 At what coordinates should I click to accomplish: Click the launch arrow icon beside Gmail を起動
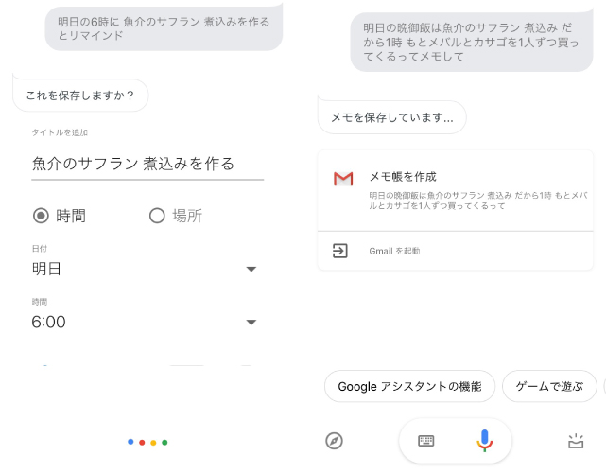(x=340, y=251)
